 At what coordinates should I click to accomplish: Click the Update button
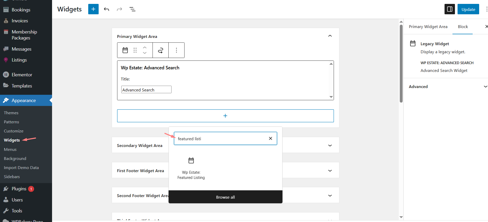[x=468, y=9]
